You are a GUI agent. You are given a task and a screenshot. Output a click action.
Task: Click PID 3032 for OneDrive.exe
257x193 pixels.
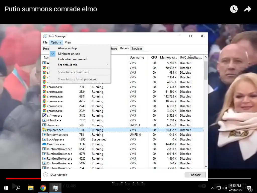pos(82,144)
